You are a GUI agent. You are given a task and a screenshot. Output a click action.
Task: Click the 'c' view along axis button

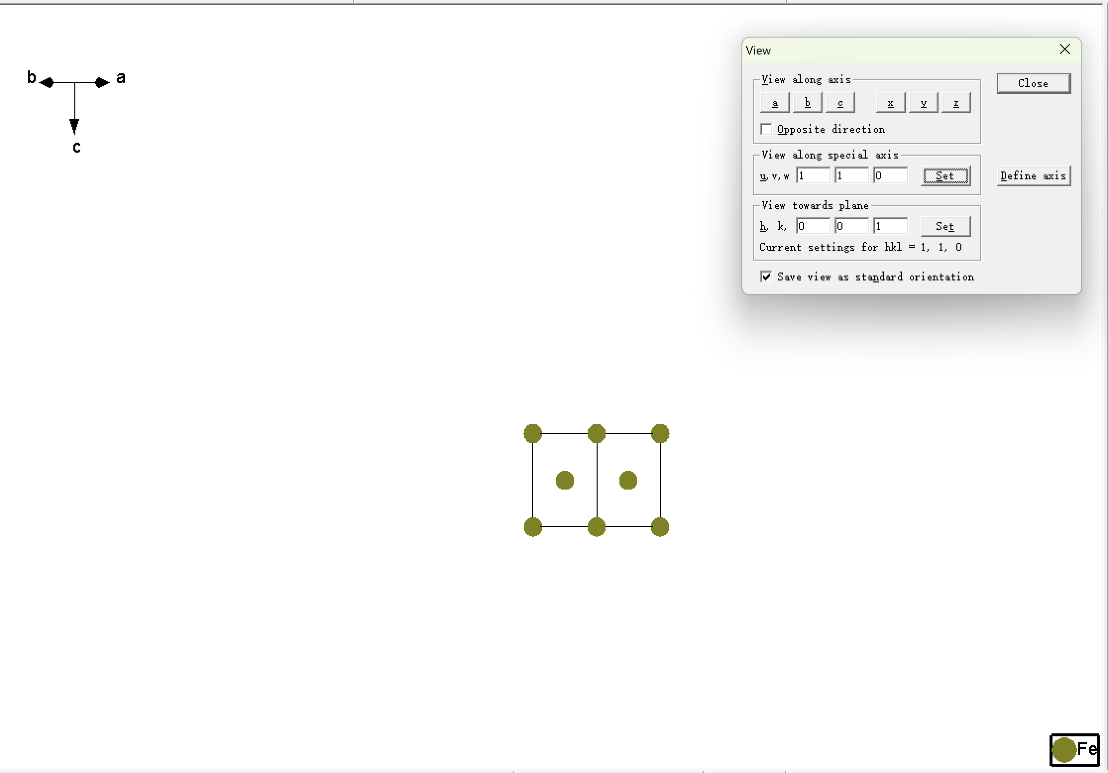coord(840,103)
